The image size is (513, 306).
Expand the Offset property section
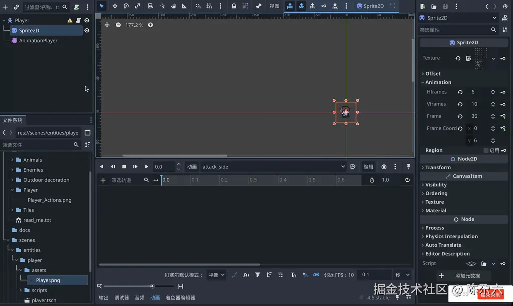click(x=433, y=74)
